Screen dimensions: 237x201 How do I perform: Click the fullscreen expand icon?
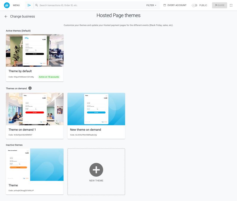tap(231, 5)
